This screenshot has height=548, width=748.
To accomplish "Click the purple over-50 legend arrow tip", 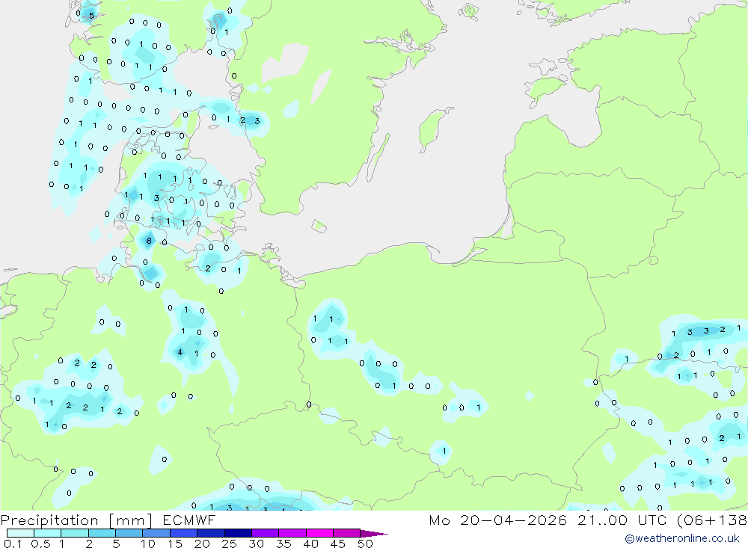I will (375, 534).
